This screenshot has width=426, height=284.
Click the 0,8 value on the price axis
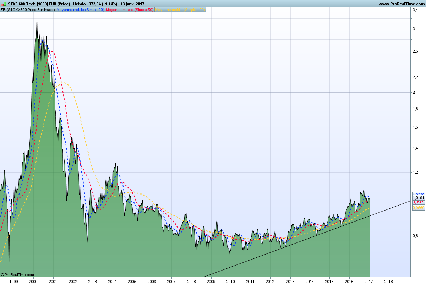click(415, 236)
